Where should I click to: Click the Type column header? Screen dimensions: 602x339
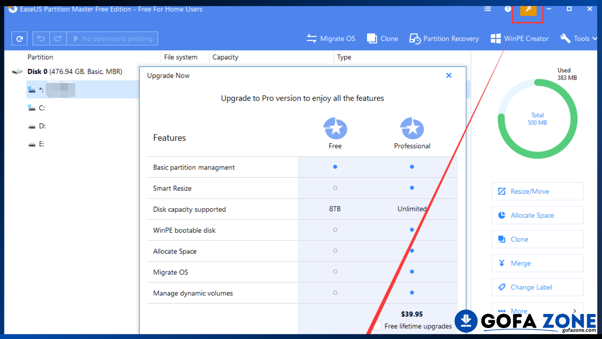coord(344,57)
